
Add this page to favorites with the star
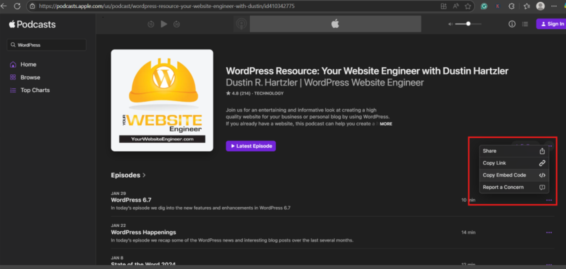[468, 6]
